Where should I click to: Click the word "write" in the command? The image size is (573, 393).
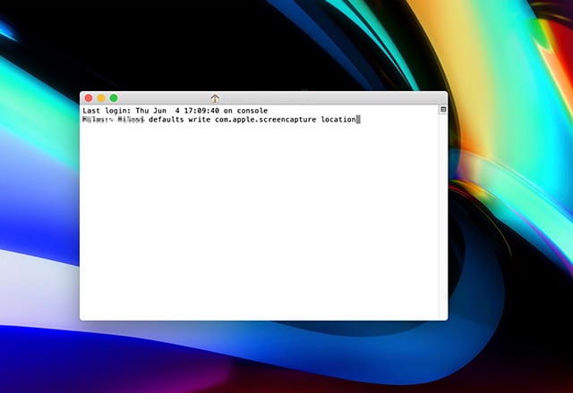coord(199,120)
